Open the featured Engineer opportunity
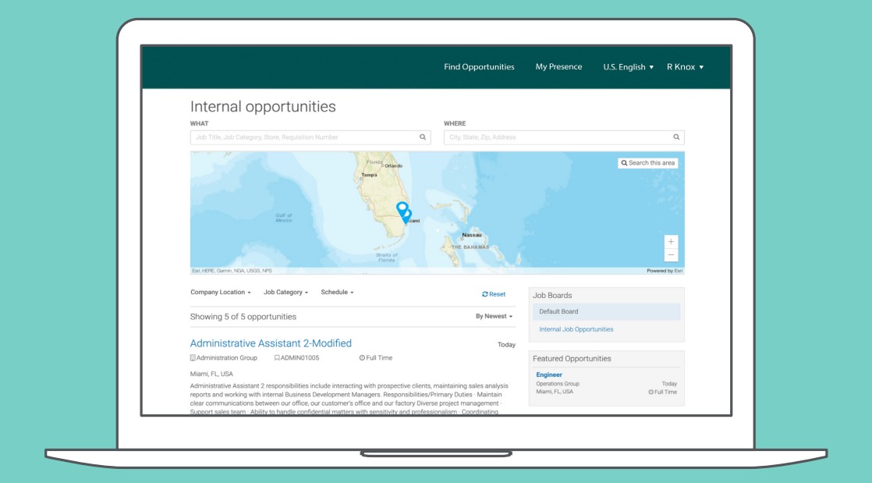872x483 pixels. click(x=549, y=375)
